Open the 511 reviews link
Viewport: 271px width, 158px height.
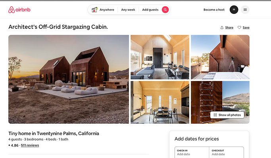tap(30, 145)
